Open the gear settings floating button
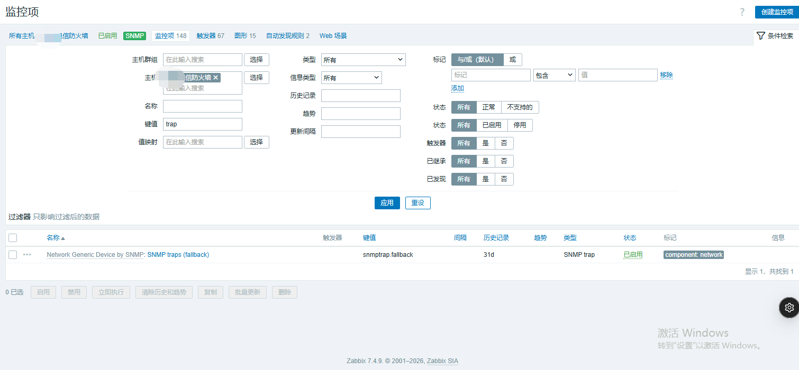The height and width of the screenshot is (370, 799). (x=789, y=308)
